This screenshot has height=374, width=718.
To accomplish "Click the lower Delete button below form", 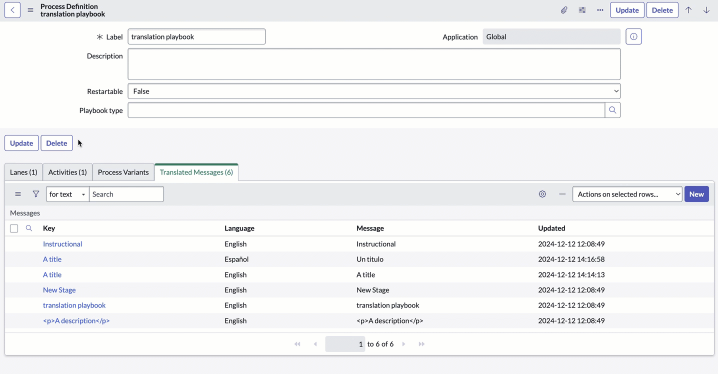I will point(56,143).
